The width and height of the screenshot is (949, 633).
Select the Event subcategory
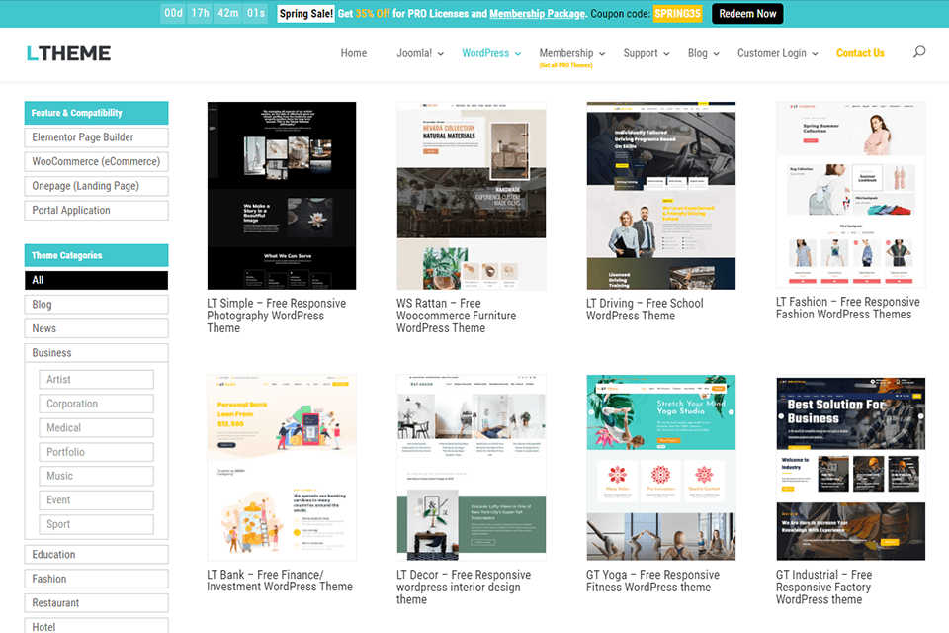[96, 500]
